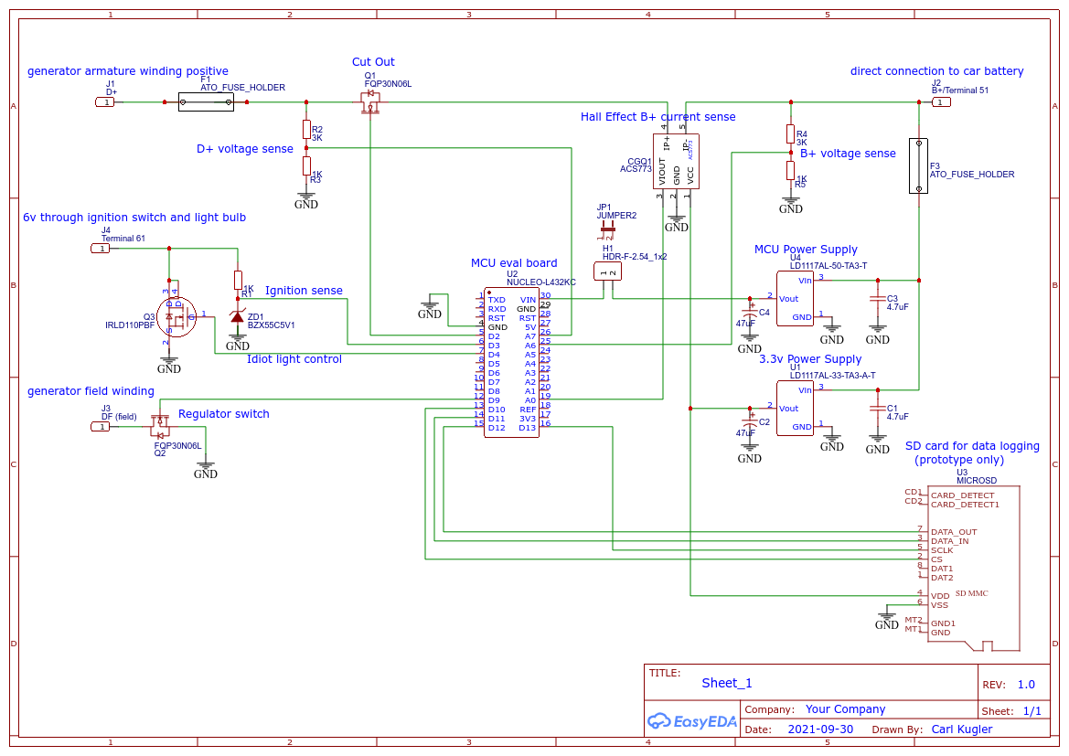Select '6v through ignition switch and light bulb' text
Image resolution: width=1069 pixels, height=756 pixels.
point(134,218)
